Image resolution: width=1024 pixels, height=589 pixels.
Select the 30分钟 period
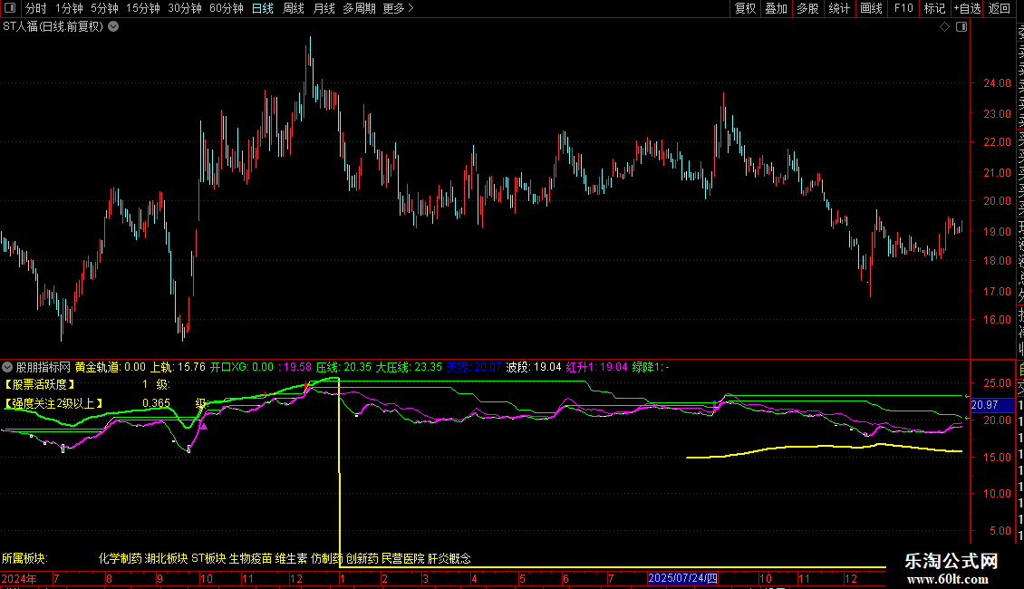(x=185, y=8)
